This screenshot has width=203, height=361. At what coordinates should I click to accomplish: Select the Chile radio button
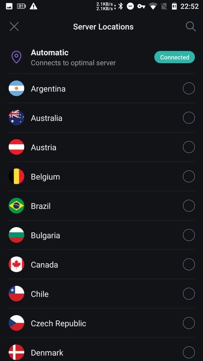click(x=189, y=294)
